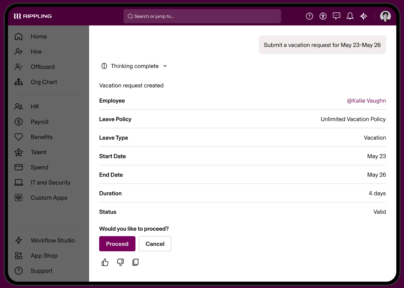Open Hire section

36,52
